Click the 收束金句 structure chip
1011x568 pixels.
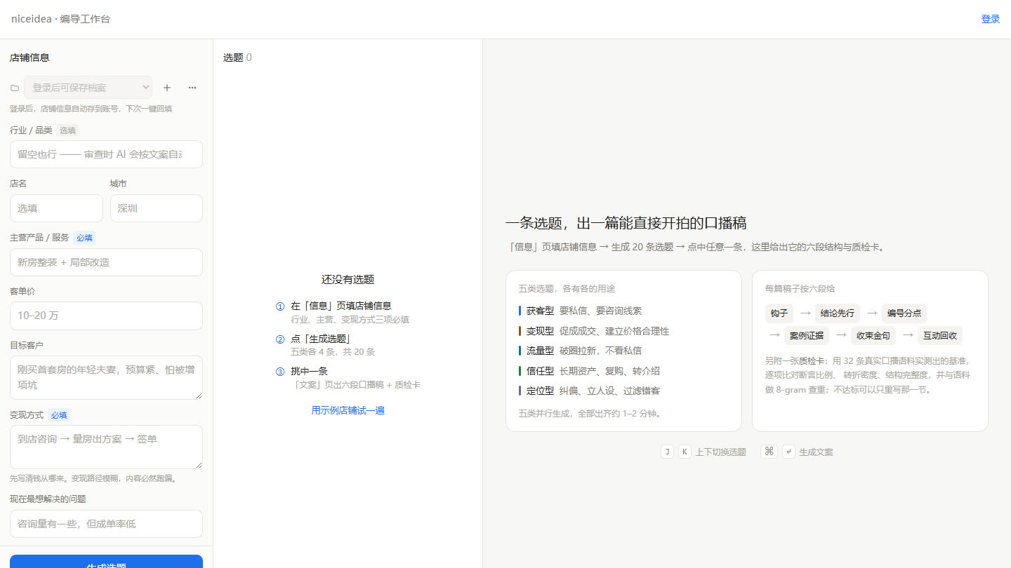click(873, 335)
